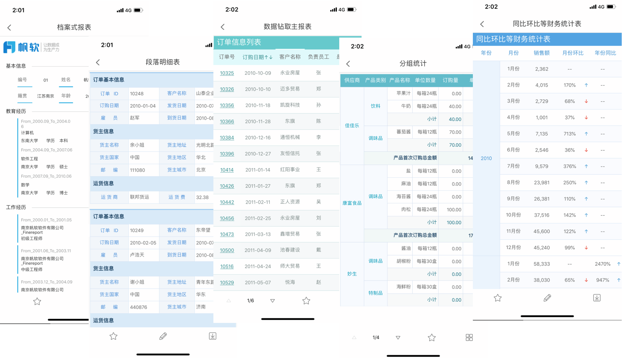Go to next page after 1/6
Image resolution: width=626 pixels, height=358 pixels.
click(x=273, y=301)
